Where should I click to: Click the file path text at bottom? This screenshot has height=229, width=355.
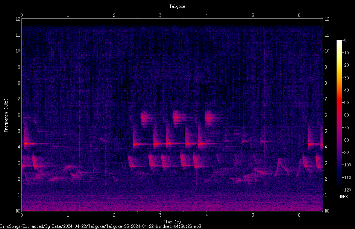(x=100, y=226)
